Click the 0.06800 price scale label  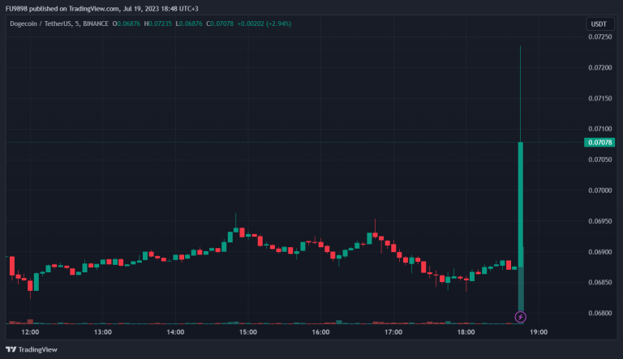pos(600,313)
